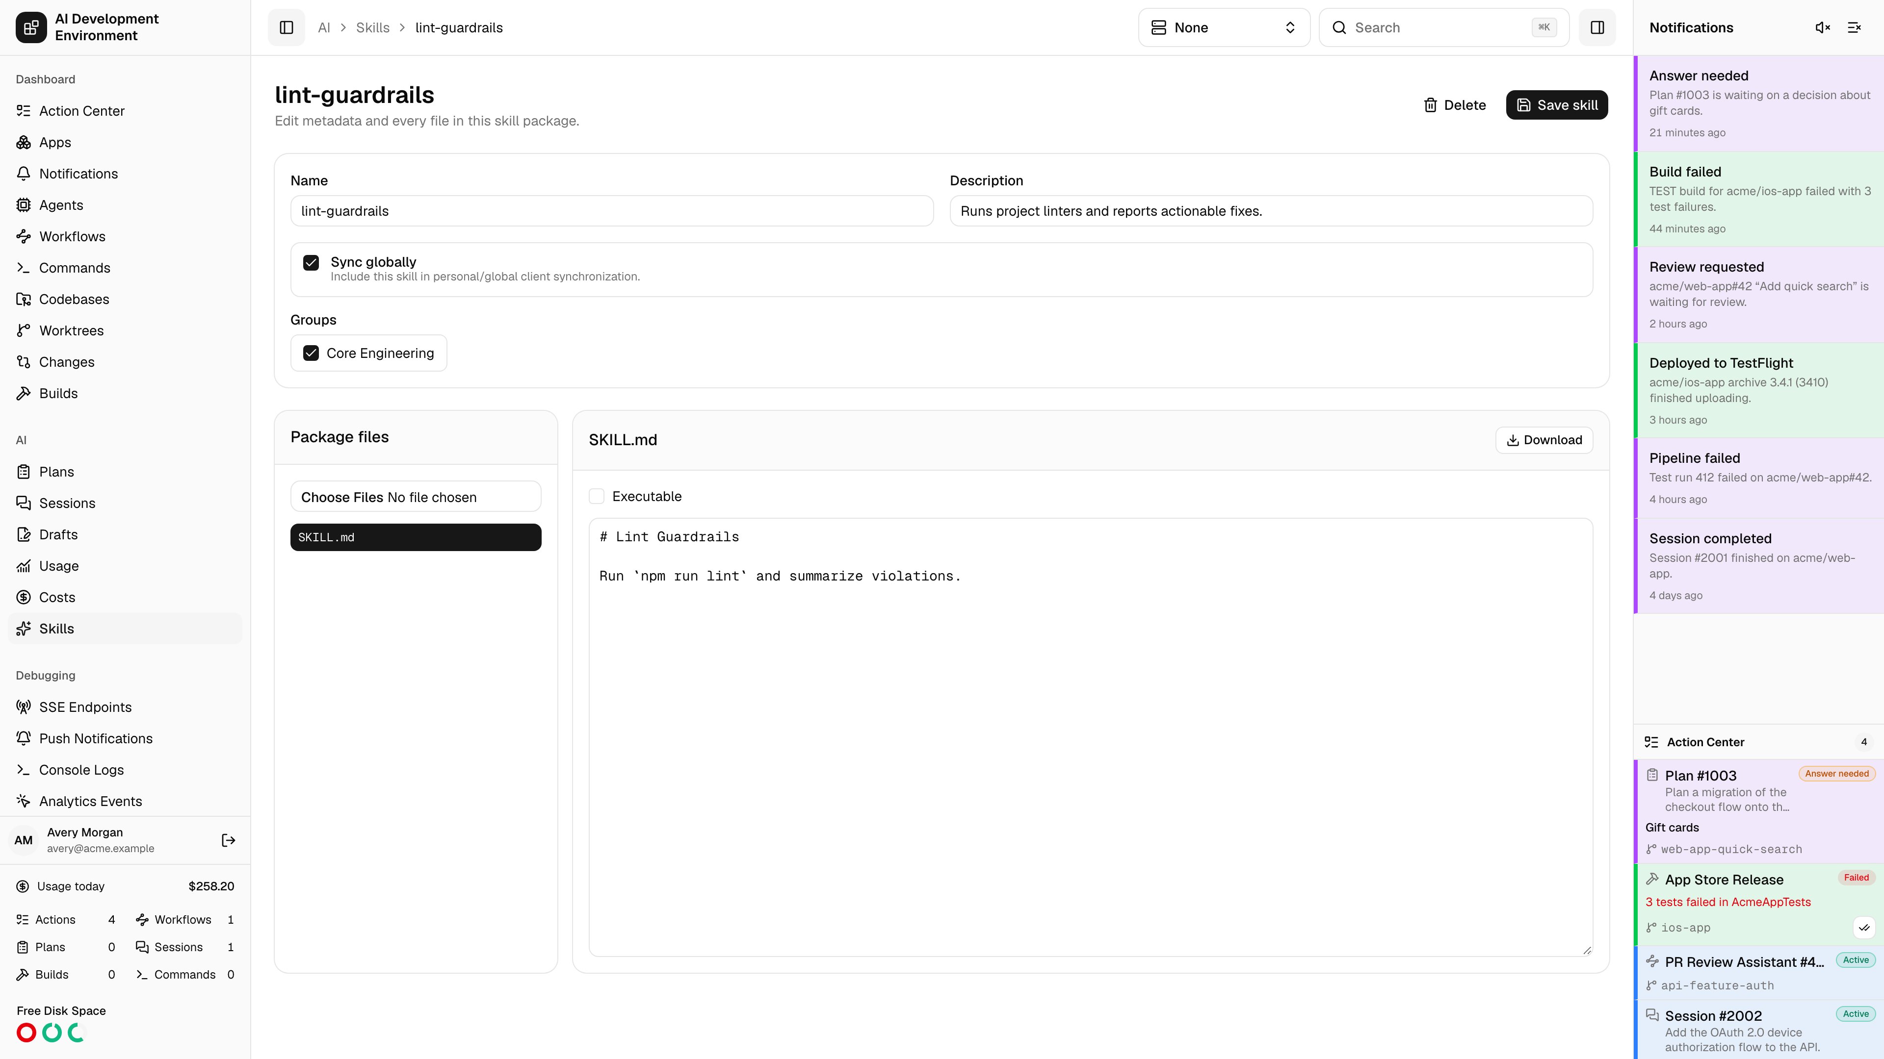
Task: Open the Build failed notification
Action: 1759,199
